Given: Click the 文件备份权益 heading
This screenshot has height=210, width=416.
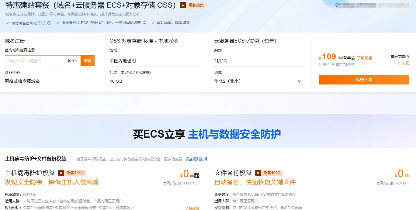Looking at the screenshot, I should click(x=233, y=173).
